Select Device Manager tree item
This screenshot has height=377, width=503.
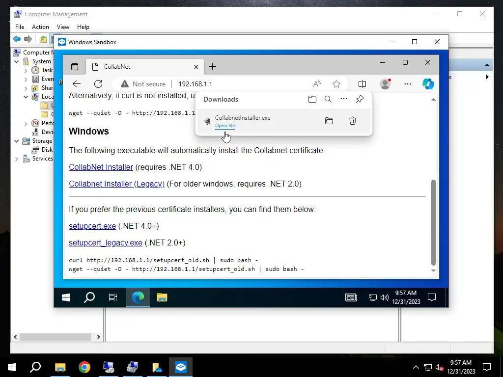(42, 132)
